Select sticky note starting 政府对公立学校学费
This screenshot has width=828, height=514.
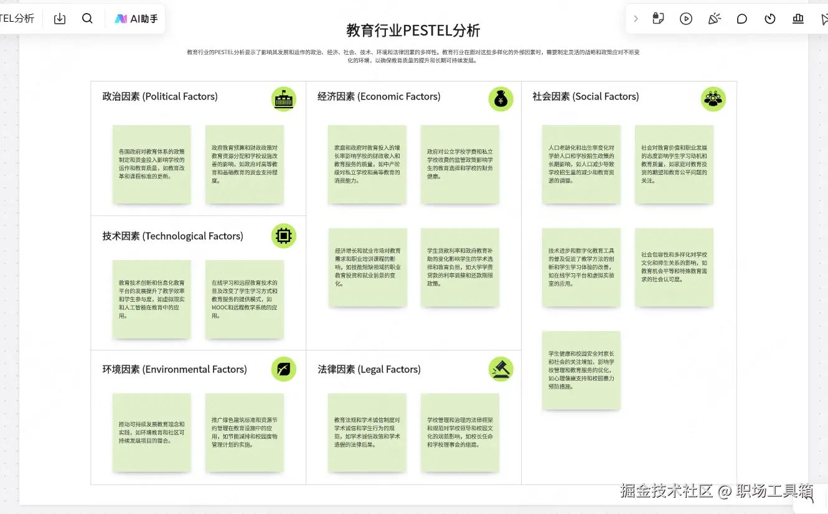pos(460,164)
